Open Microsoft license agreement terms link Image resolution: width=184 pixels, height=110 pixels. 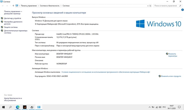(x=106, y=72)
